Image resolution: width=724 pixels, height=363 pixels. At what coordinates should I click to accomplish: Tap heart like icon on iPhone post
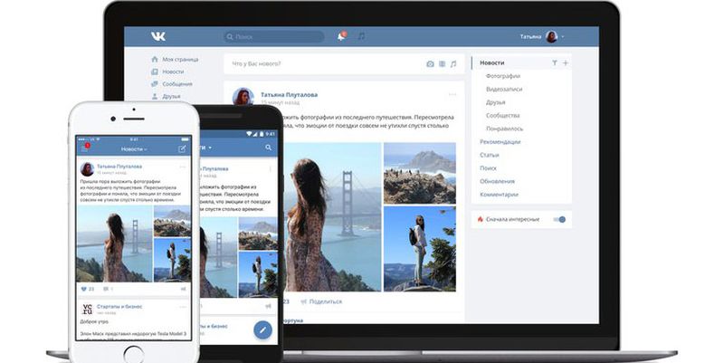(x=83, y=289)
